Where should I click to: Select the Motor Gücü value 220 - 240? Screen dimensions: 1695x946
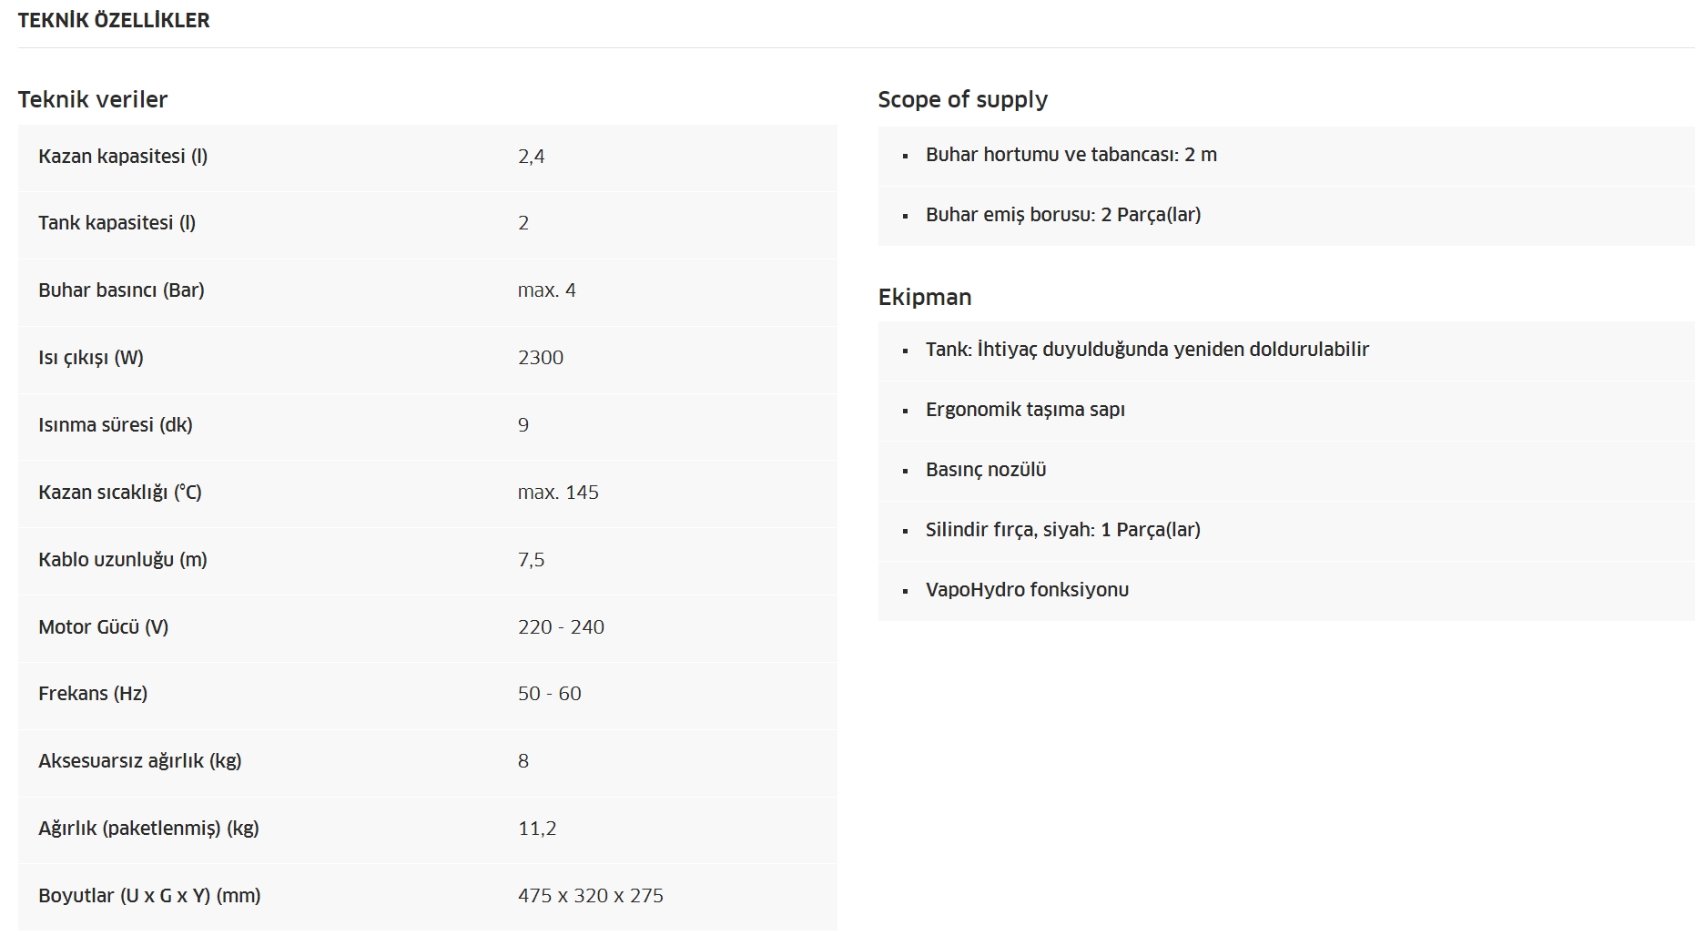point(561,627)
